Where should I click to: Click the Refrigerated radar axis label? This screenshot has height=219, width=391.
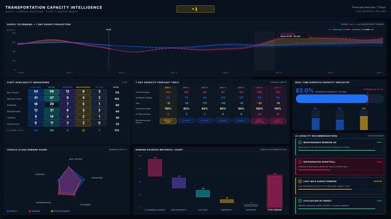(x=44, y=203)
